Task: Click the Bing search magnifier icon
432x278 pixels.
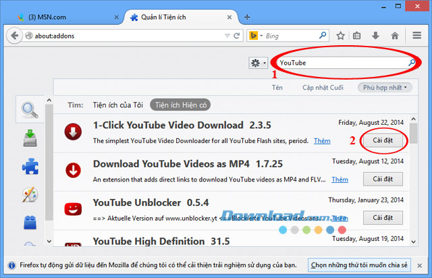Action: 323,35
